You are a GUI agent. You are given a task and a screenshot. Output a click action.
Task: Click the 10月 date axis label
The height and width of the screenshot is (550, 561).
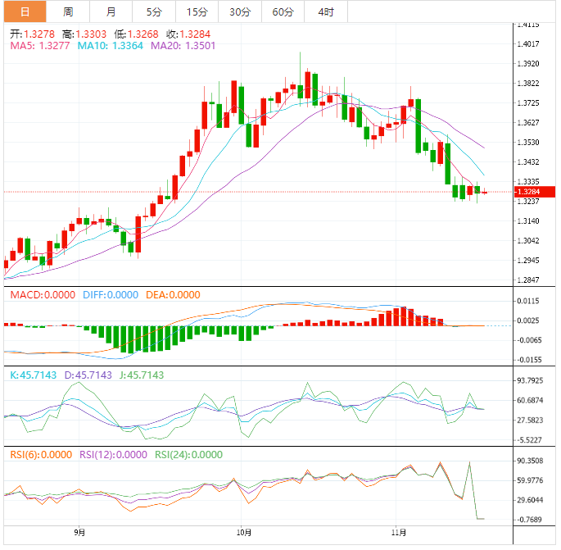click(244, 533)
